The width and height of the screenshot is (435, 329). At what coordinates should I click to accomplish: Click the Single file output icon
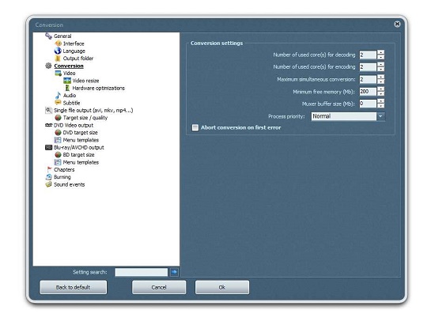click(x=48, y=110)
